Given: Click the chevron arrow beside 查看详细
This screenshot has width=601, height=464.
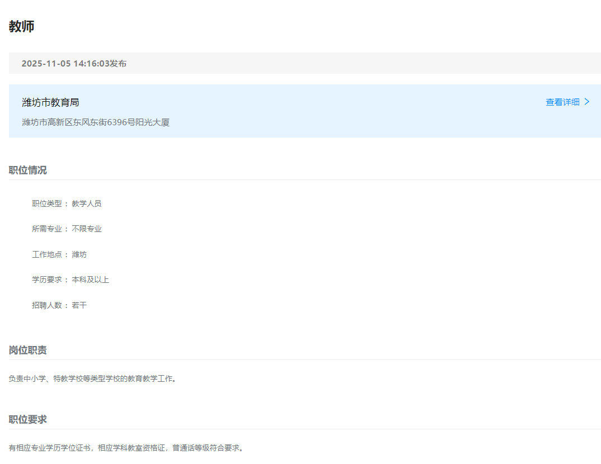Looking at the screenshot, I should [587, 102].
